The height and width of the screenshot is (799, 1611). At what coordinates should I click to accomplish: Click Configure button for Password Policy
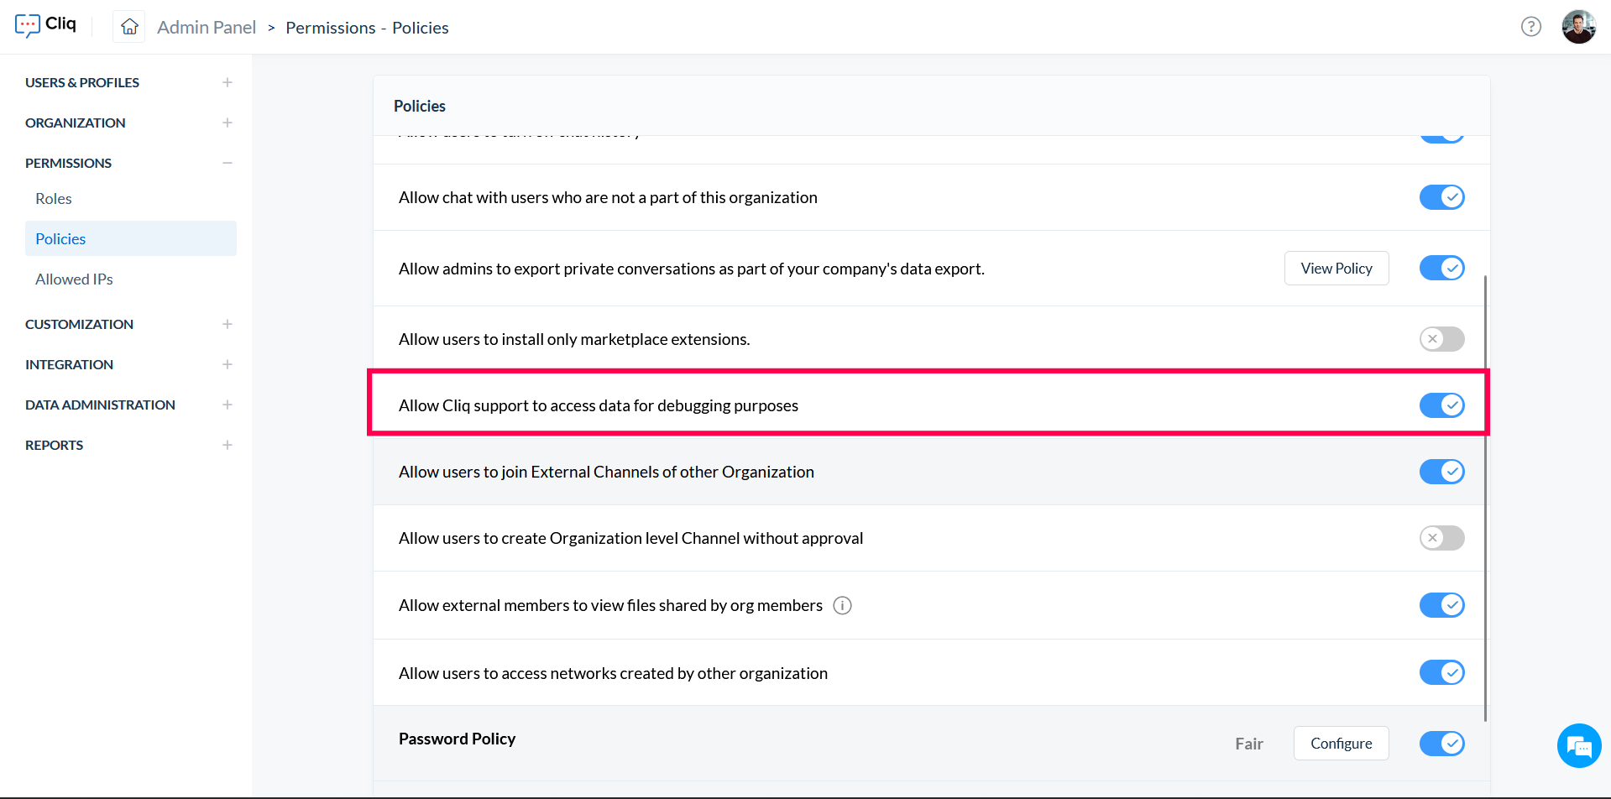pos(1341,744)
